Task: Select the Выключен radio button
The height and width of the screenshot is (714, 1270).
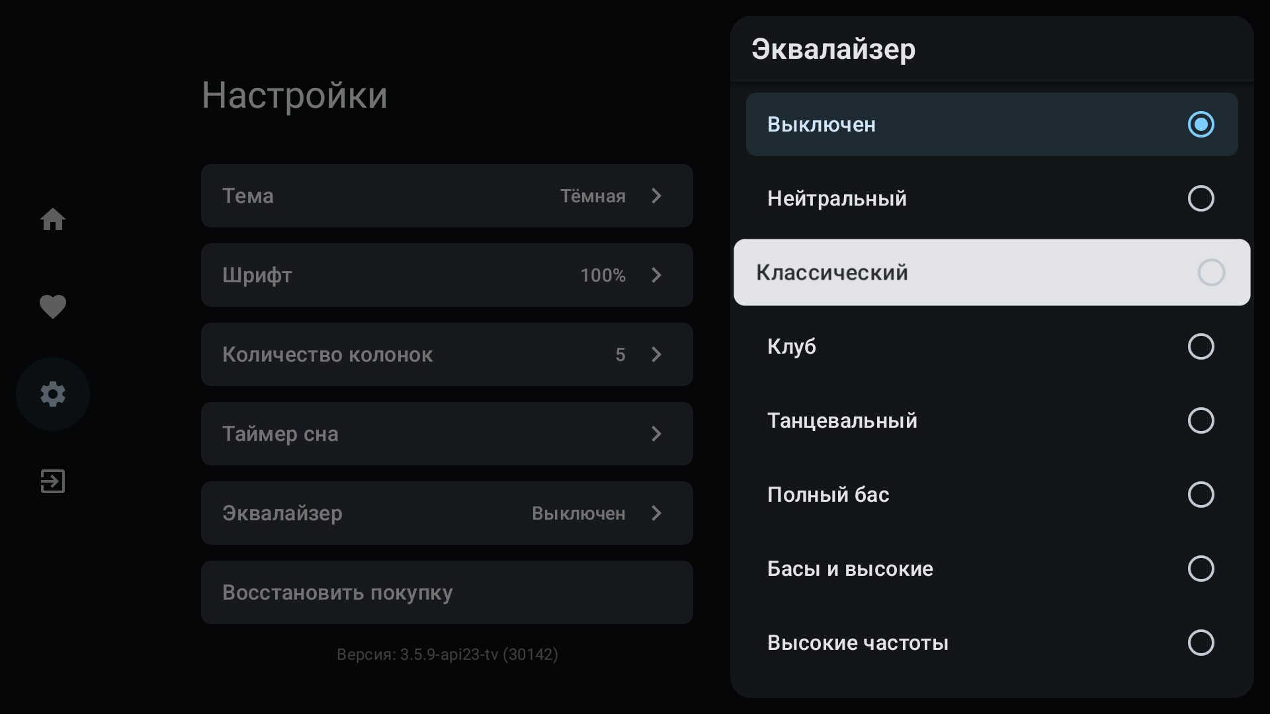Action: pos(1201,124)
